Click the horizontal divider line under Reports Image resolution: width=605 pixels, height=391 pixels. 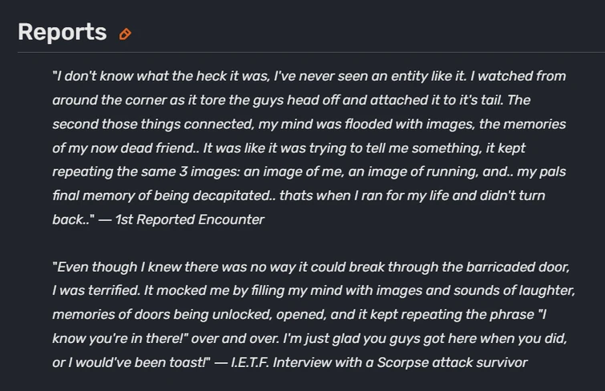point(311,53)
